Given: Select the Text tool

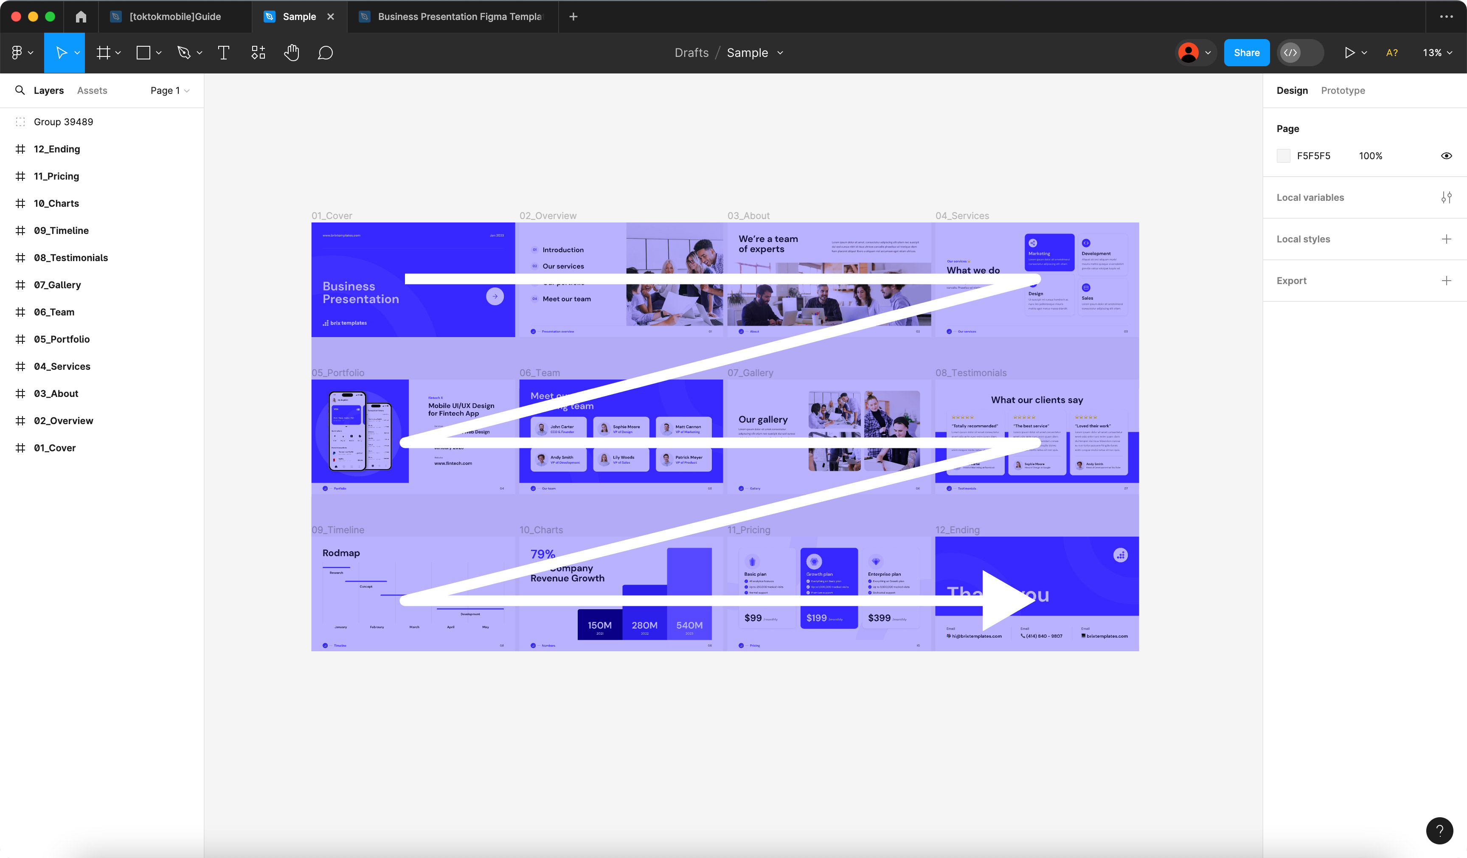Looking at the screenshot, I should coord(223,53).
